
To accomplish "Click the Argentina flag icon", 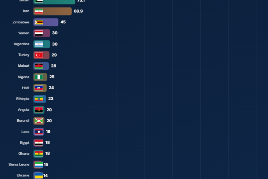I will tap(39, 44).
